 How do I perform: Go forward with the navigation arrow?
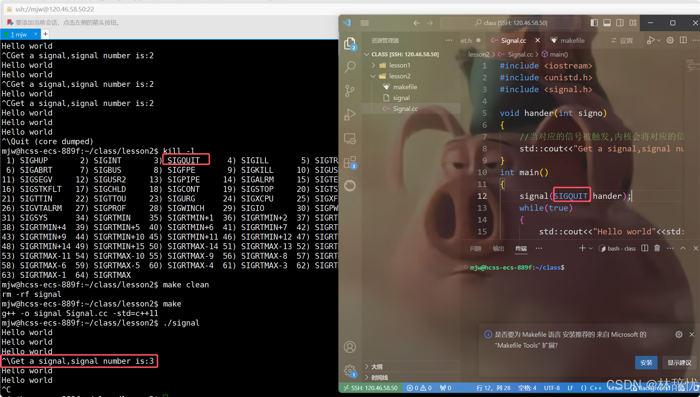[x=430, y=23]
